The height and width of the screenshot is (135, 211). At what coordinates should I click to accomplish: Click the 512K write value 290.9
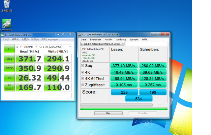coord(58,68)
